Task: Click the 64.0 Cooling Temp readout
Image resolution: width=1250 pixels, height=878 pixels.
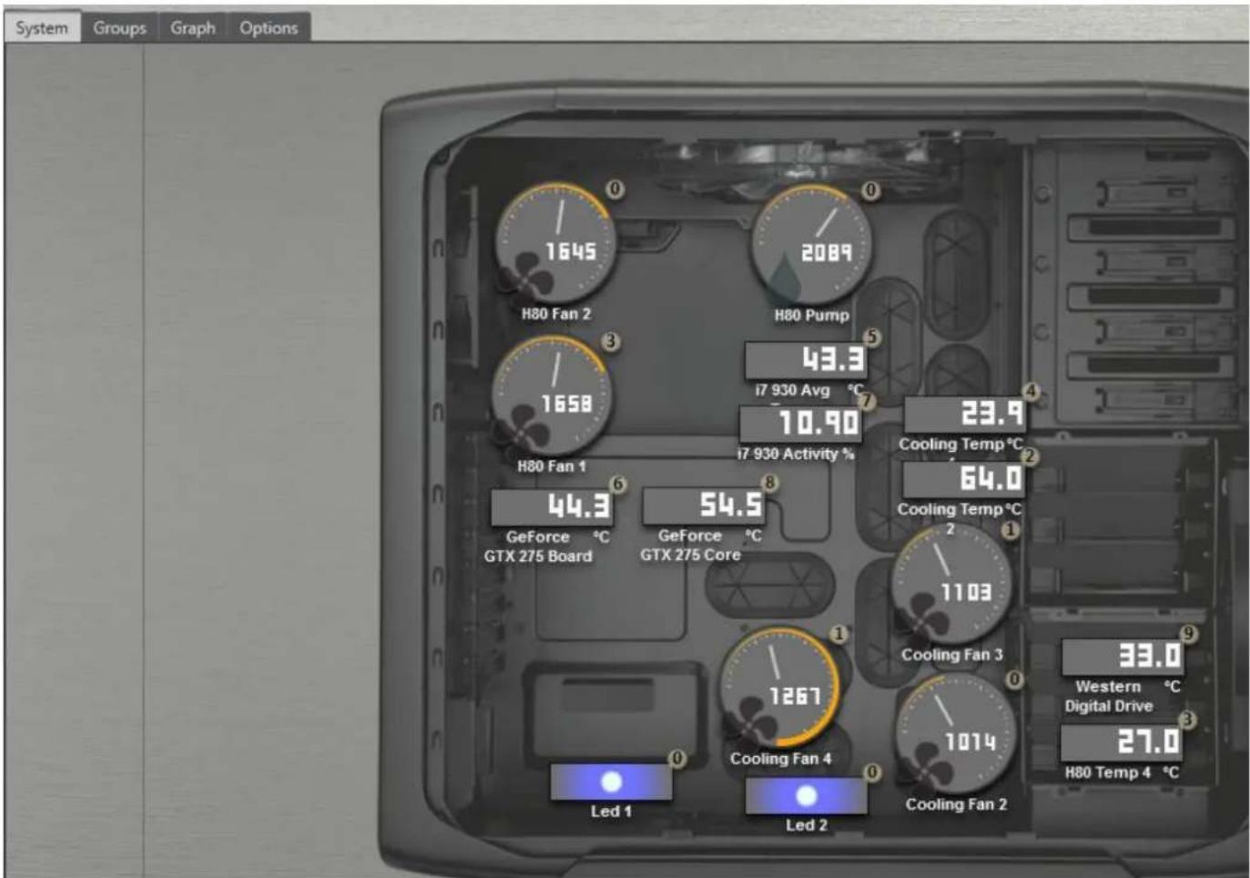Action: click(x=963, y=479)
